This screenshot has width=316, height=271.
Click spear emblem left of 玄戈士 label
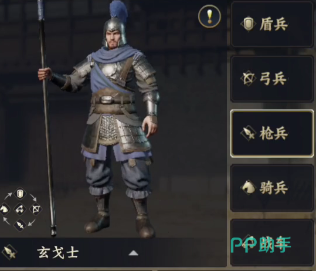[9, 252]
